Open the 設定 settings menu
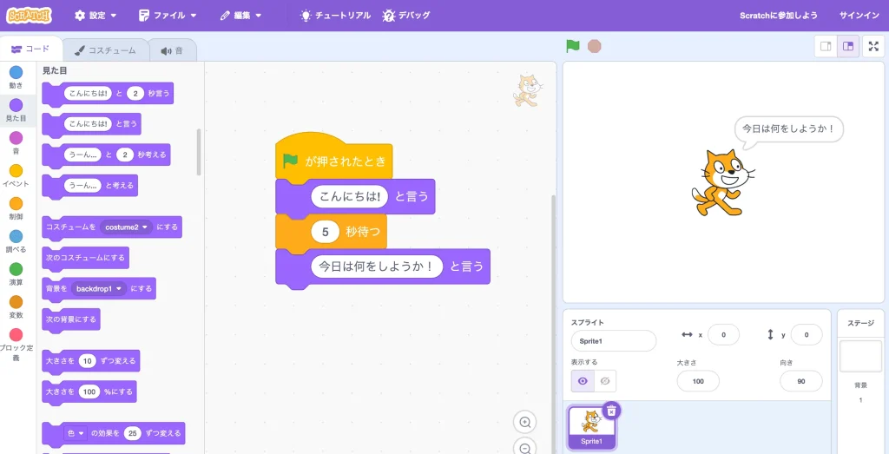The height and width of the screenshot is (454, 889). [95, 16]
